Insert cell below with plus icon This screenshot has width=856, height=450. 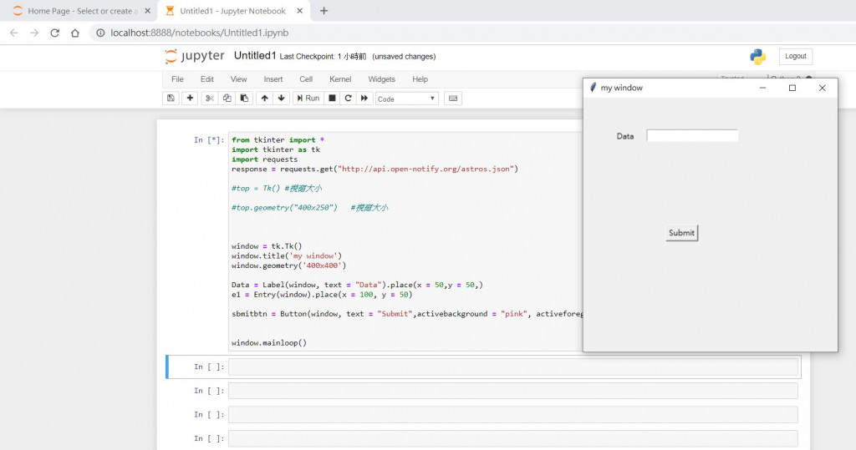click(x=190, y=99)
